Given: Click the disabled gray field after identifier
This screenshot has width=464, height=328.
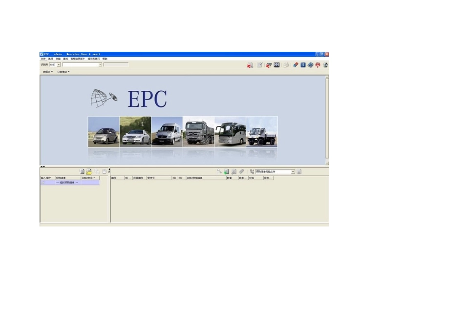Looking at the screenshot, I should (x=116, y=64).
